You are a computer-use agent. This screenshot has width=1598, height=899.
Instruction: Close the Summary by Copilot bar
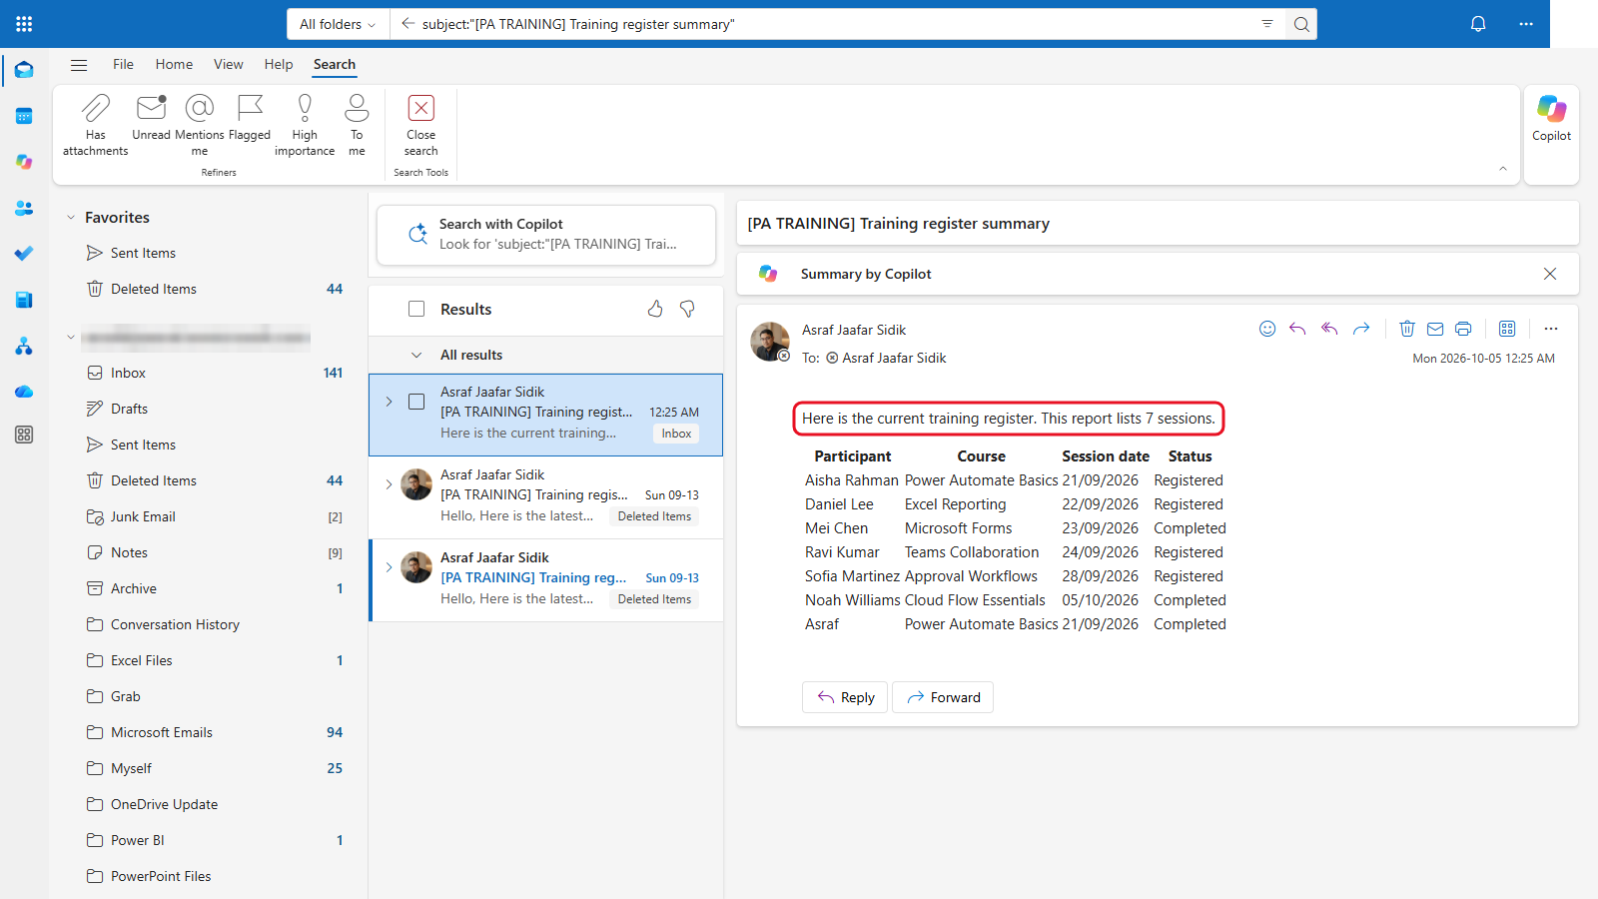tap(1550, 274)
